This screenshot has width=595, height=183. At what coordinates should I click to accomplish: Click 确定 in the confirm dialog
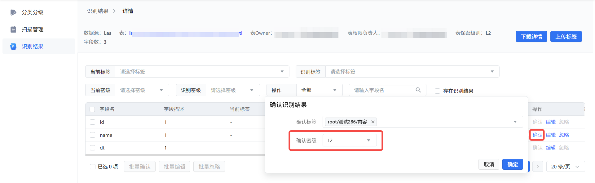coord(513,164)
